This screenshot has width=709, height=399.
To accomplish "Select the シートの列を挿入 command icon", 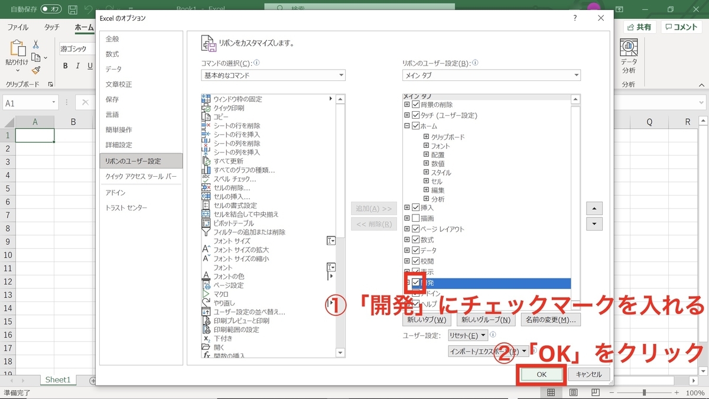I will (206, 153).
